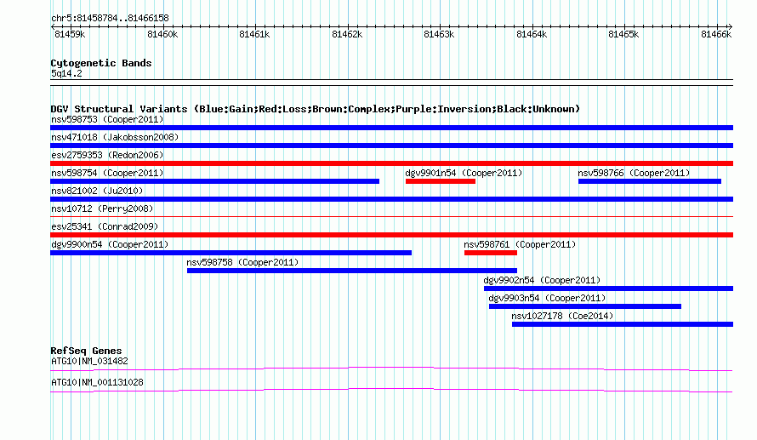
Task: Select the nsv598758 (Cooper2011) gain bar
Action: [x=352, y=271]
